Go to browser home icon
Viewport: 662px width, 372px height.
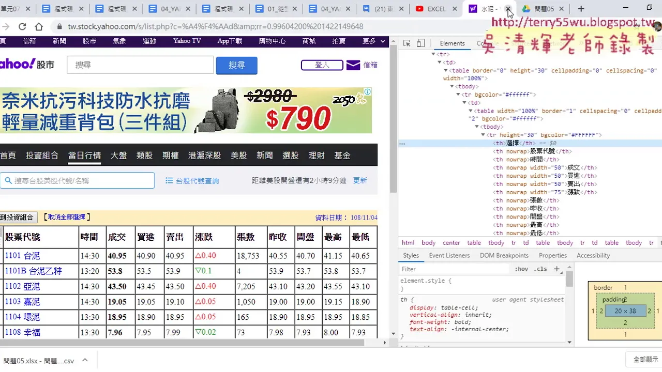(39, 26)
